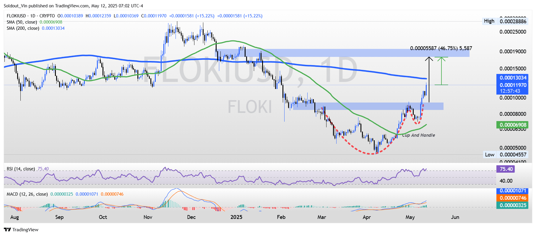Click the blue SMA 200 price tag 0.00013034
This screenshot has width=536, height=236.
(x=513, y=78)
